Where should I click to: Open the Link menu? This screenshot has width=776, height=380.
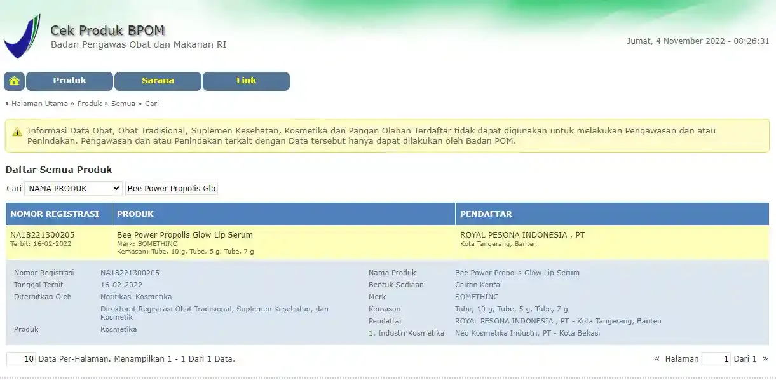(x=246, y=81)
